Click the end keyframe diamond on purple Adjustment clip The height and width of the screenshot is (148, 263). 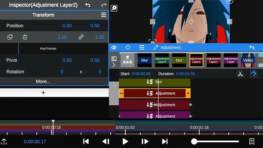pyautogui.click(x=190, y=116)
